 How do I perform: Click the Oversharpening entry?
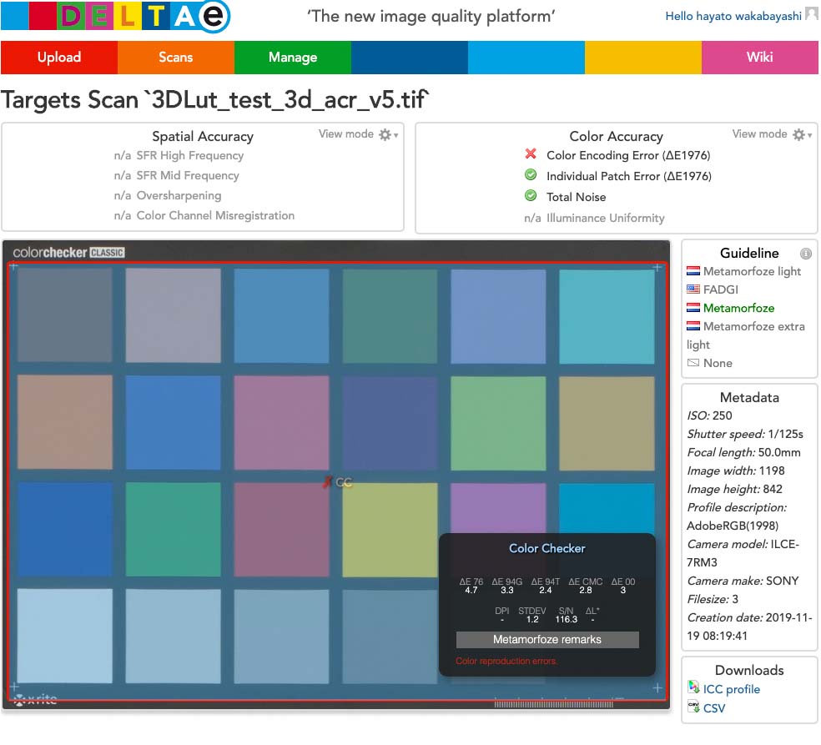click(179, 195)
